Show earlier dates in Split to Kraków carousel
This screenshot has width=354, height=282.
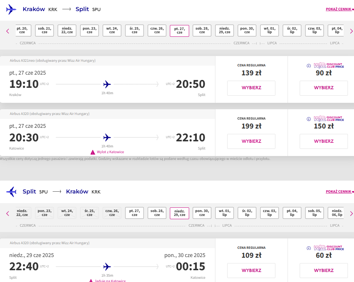8,213
